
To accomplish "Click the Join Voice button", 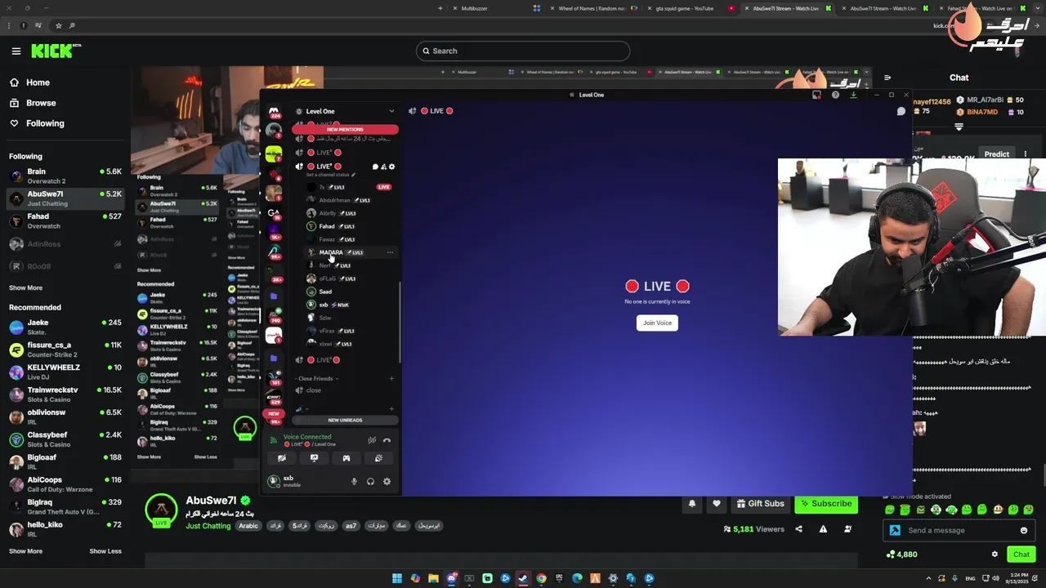I will pyautogui.click(x=657, y=323).
